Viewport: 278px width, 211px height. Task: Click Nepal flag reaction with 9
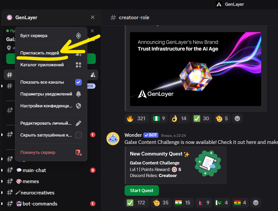coord(204,203)
